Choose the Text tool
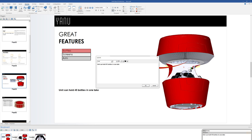Screen dimensions: 252x140 (x=25, y=8)
